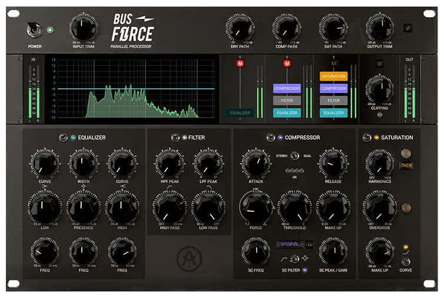Click the SC Freq knob

[x=256, y=252]
